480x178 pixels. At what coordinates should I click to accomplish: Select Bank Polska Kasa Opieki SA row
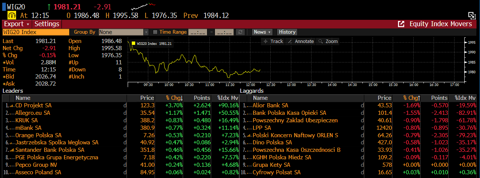point(289,113)
